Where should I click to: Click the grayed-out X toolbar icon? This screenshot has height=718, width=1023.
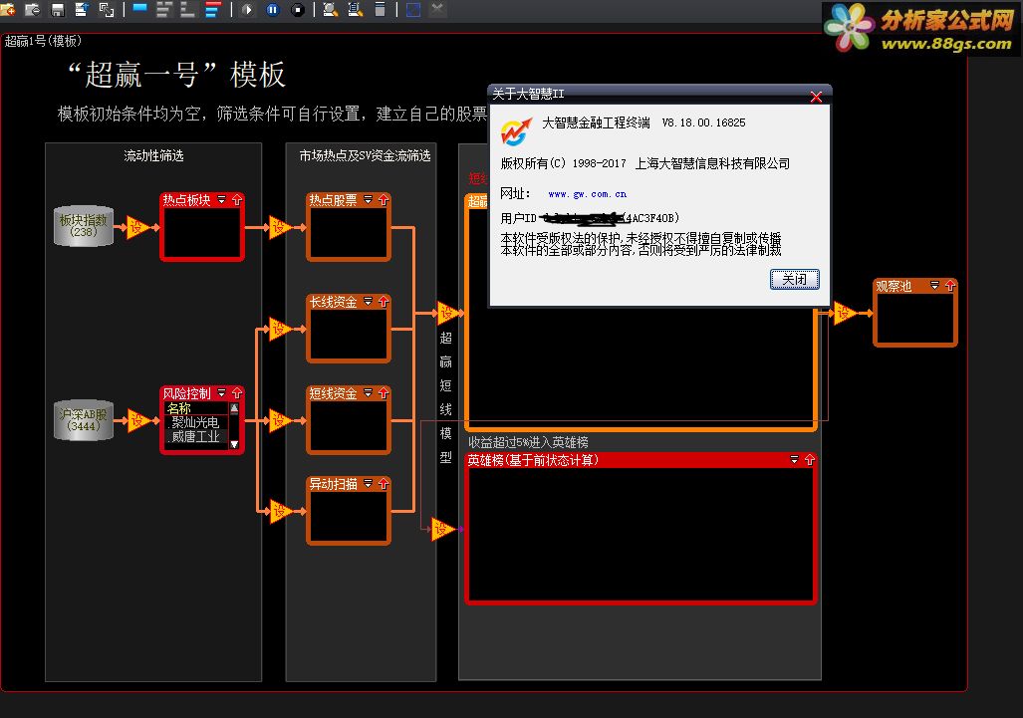[x=437, y=9]
